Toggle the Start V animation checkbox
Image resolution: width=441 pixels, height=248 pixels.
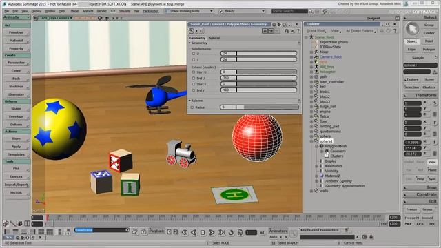(x=193, y=84)
